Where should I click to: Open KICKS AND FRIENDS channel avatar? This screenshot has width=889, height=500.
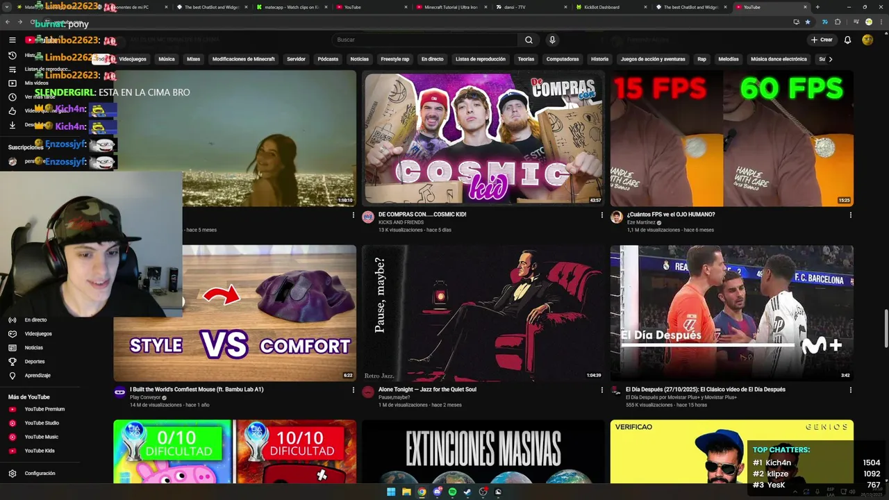pos(368,217)
